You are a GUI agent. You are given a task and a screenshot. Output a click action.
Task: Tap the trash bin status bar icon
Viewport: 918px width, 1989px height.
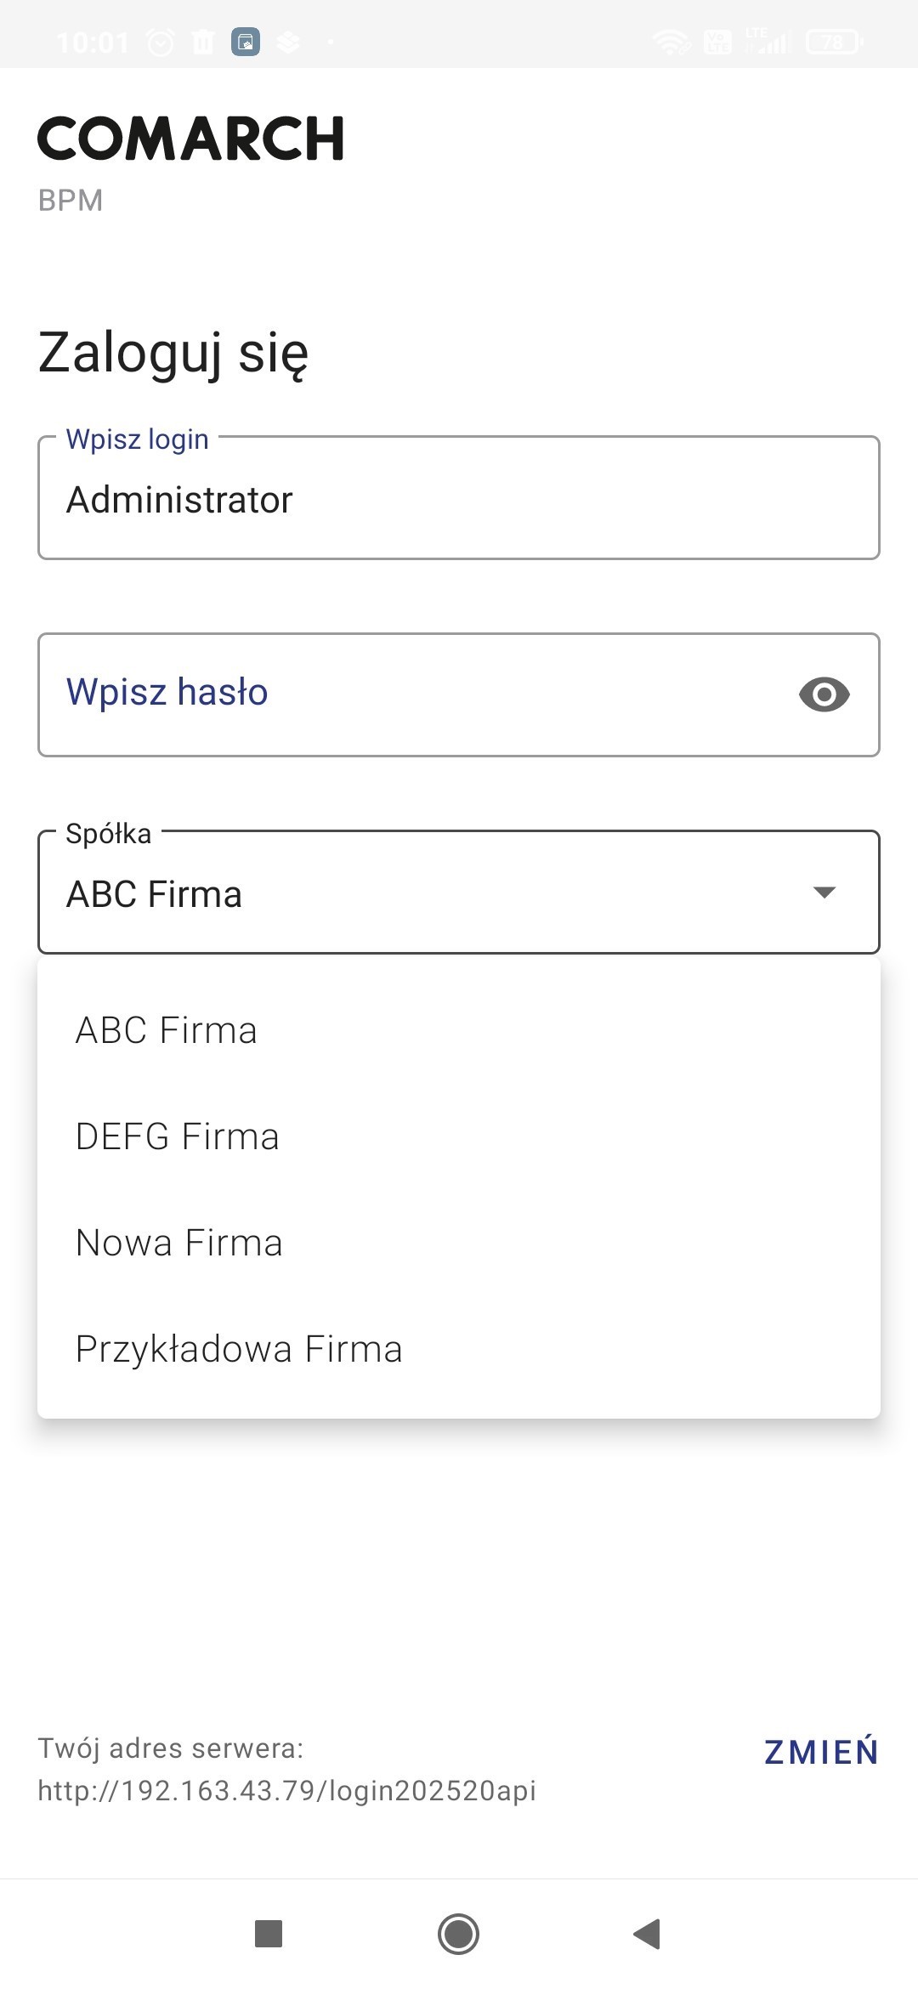203,42
